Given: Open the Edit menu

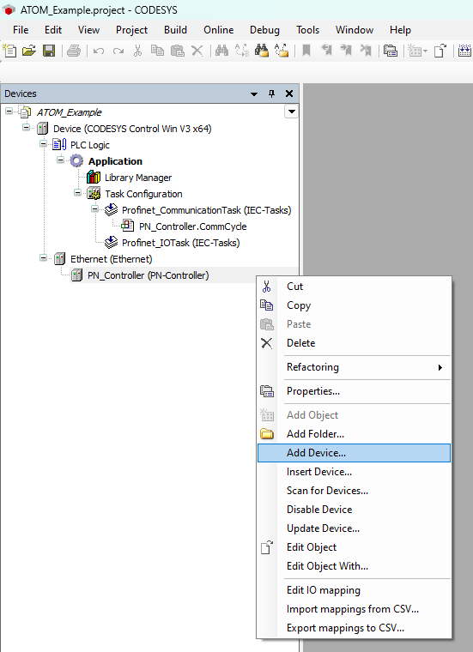Looking at the screenshot, I should [x=53, y=30].
